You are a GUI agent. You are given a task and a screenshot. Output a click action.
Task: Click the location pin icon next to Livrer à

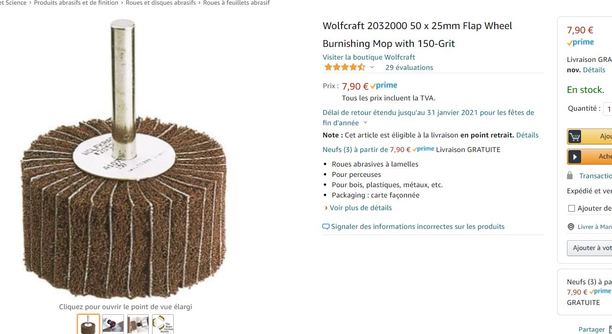coord(571,227)
